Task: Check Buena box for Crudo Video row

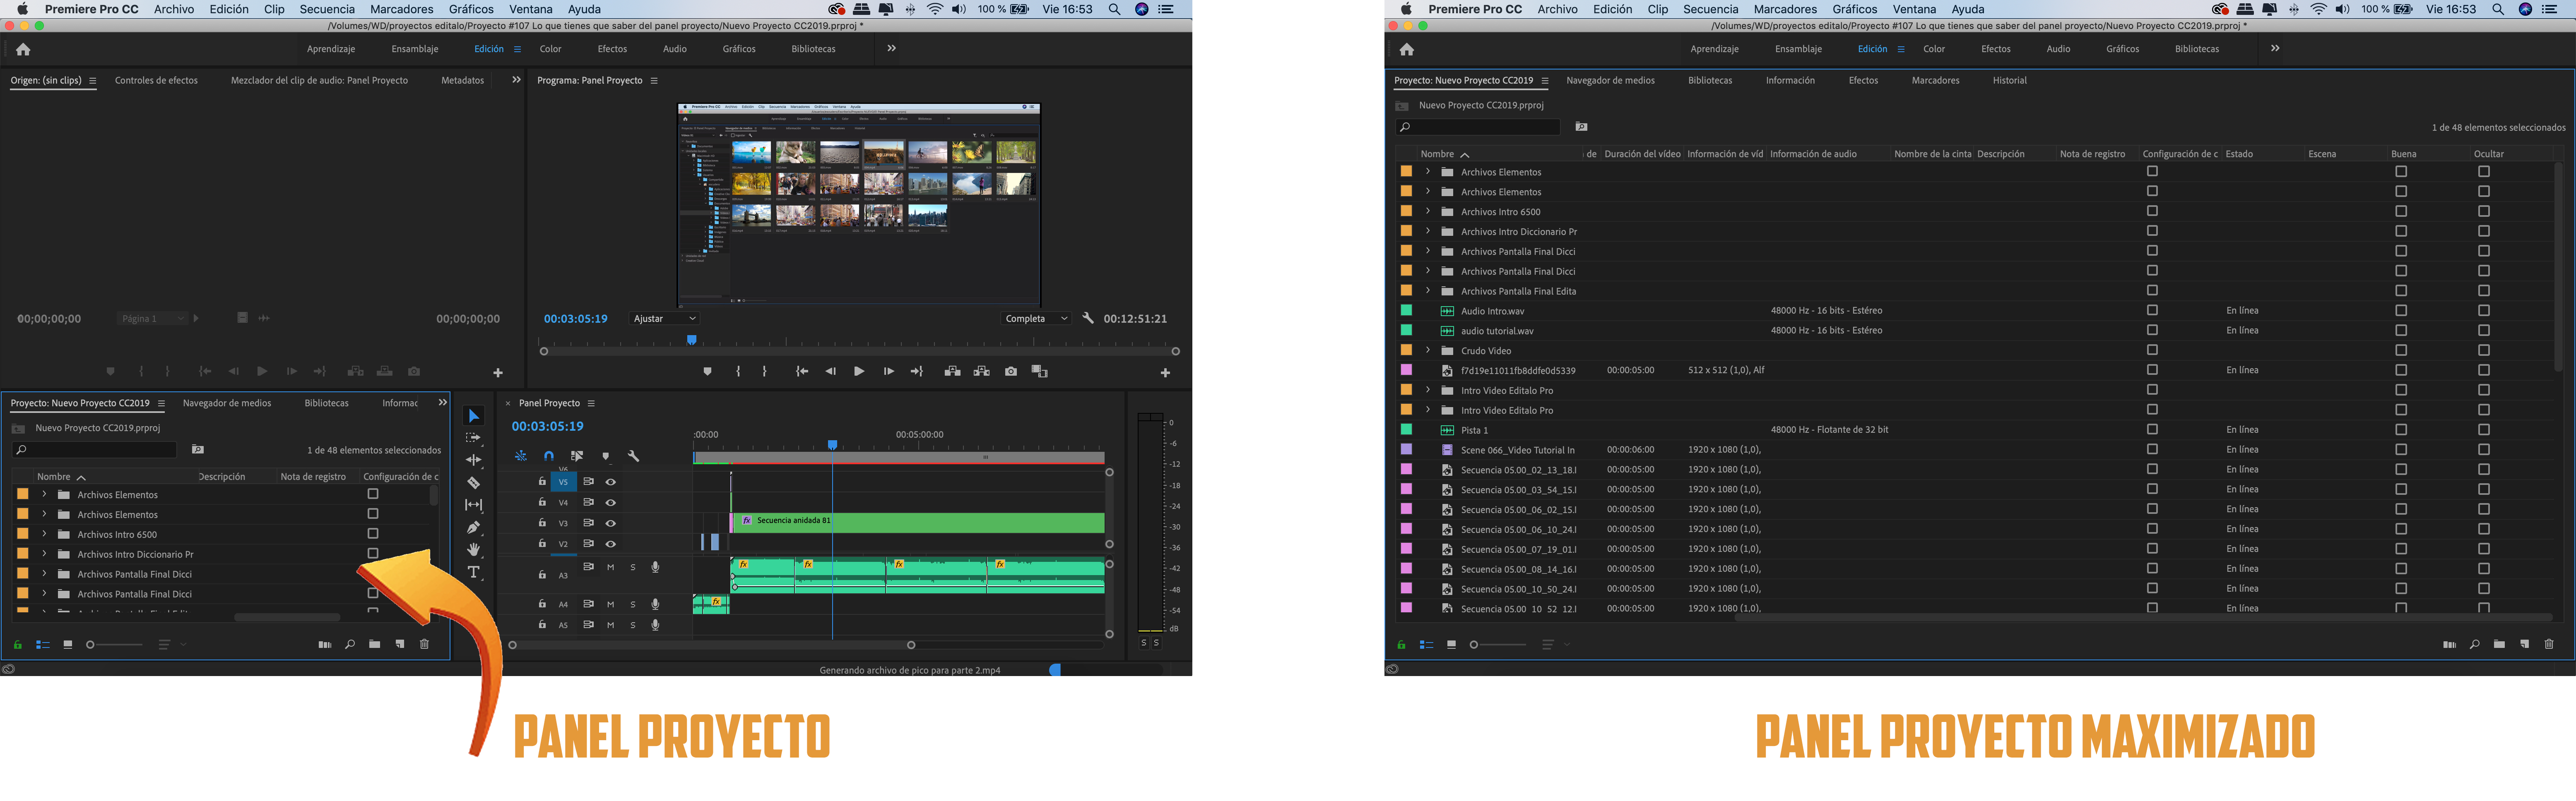Action: (x=2401, y=350)
